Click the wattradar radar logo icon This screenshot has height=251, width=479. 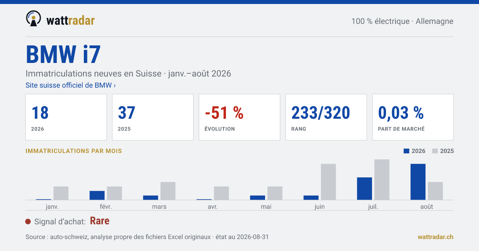33,18
